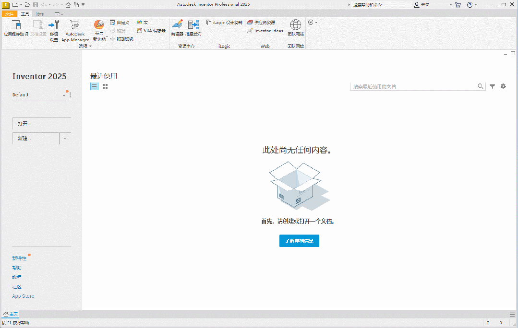Select the Tools (工具) ribbon tab
518x328 pixels.
coord(25,14)
